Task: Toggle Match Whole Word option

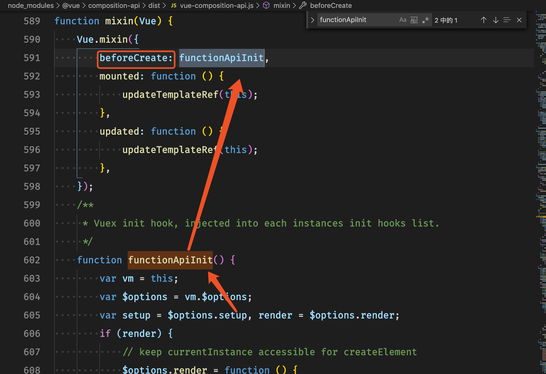Action: tap(414, 20)
